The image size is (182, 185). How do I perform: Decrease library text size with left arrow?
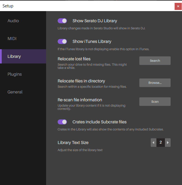(154, 143)
